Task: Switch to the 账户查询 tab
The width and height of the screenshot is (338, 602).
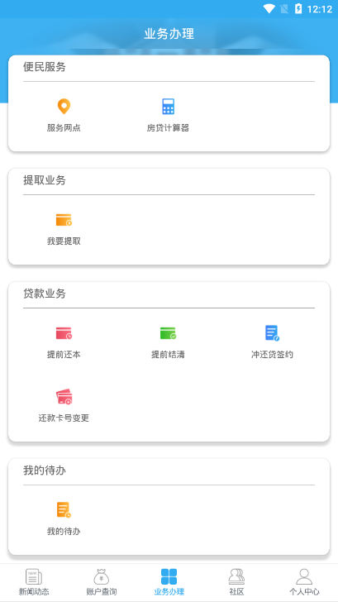Action: coord(102,581)
